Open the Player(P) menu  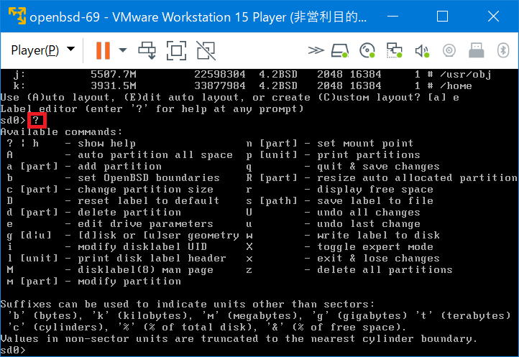point(35,50)
